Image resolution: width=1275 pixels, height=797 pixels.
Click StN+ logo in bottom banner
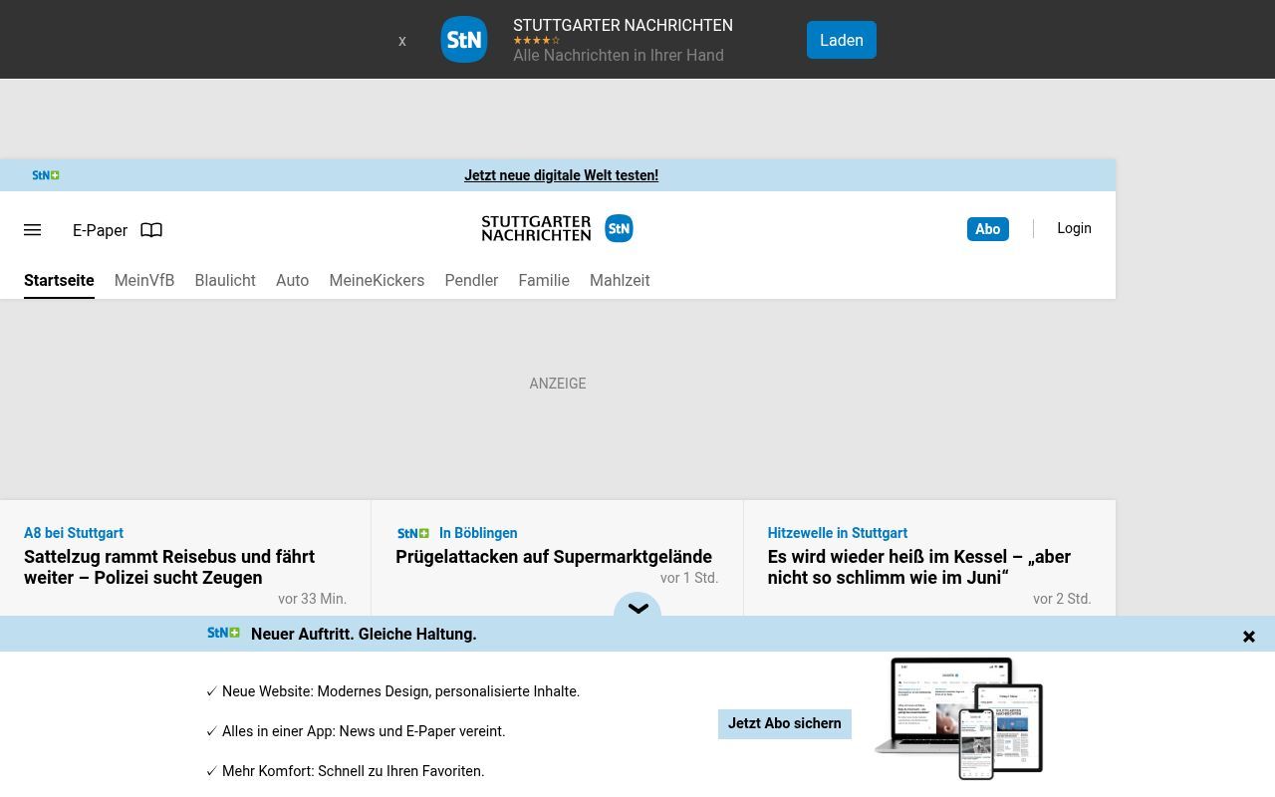[223, 633]
